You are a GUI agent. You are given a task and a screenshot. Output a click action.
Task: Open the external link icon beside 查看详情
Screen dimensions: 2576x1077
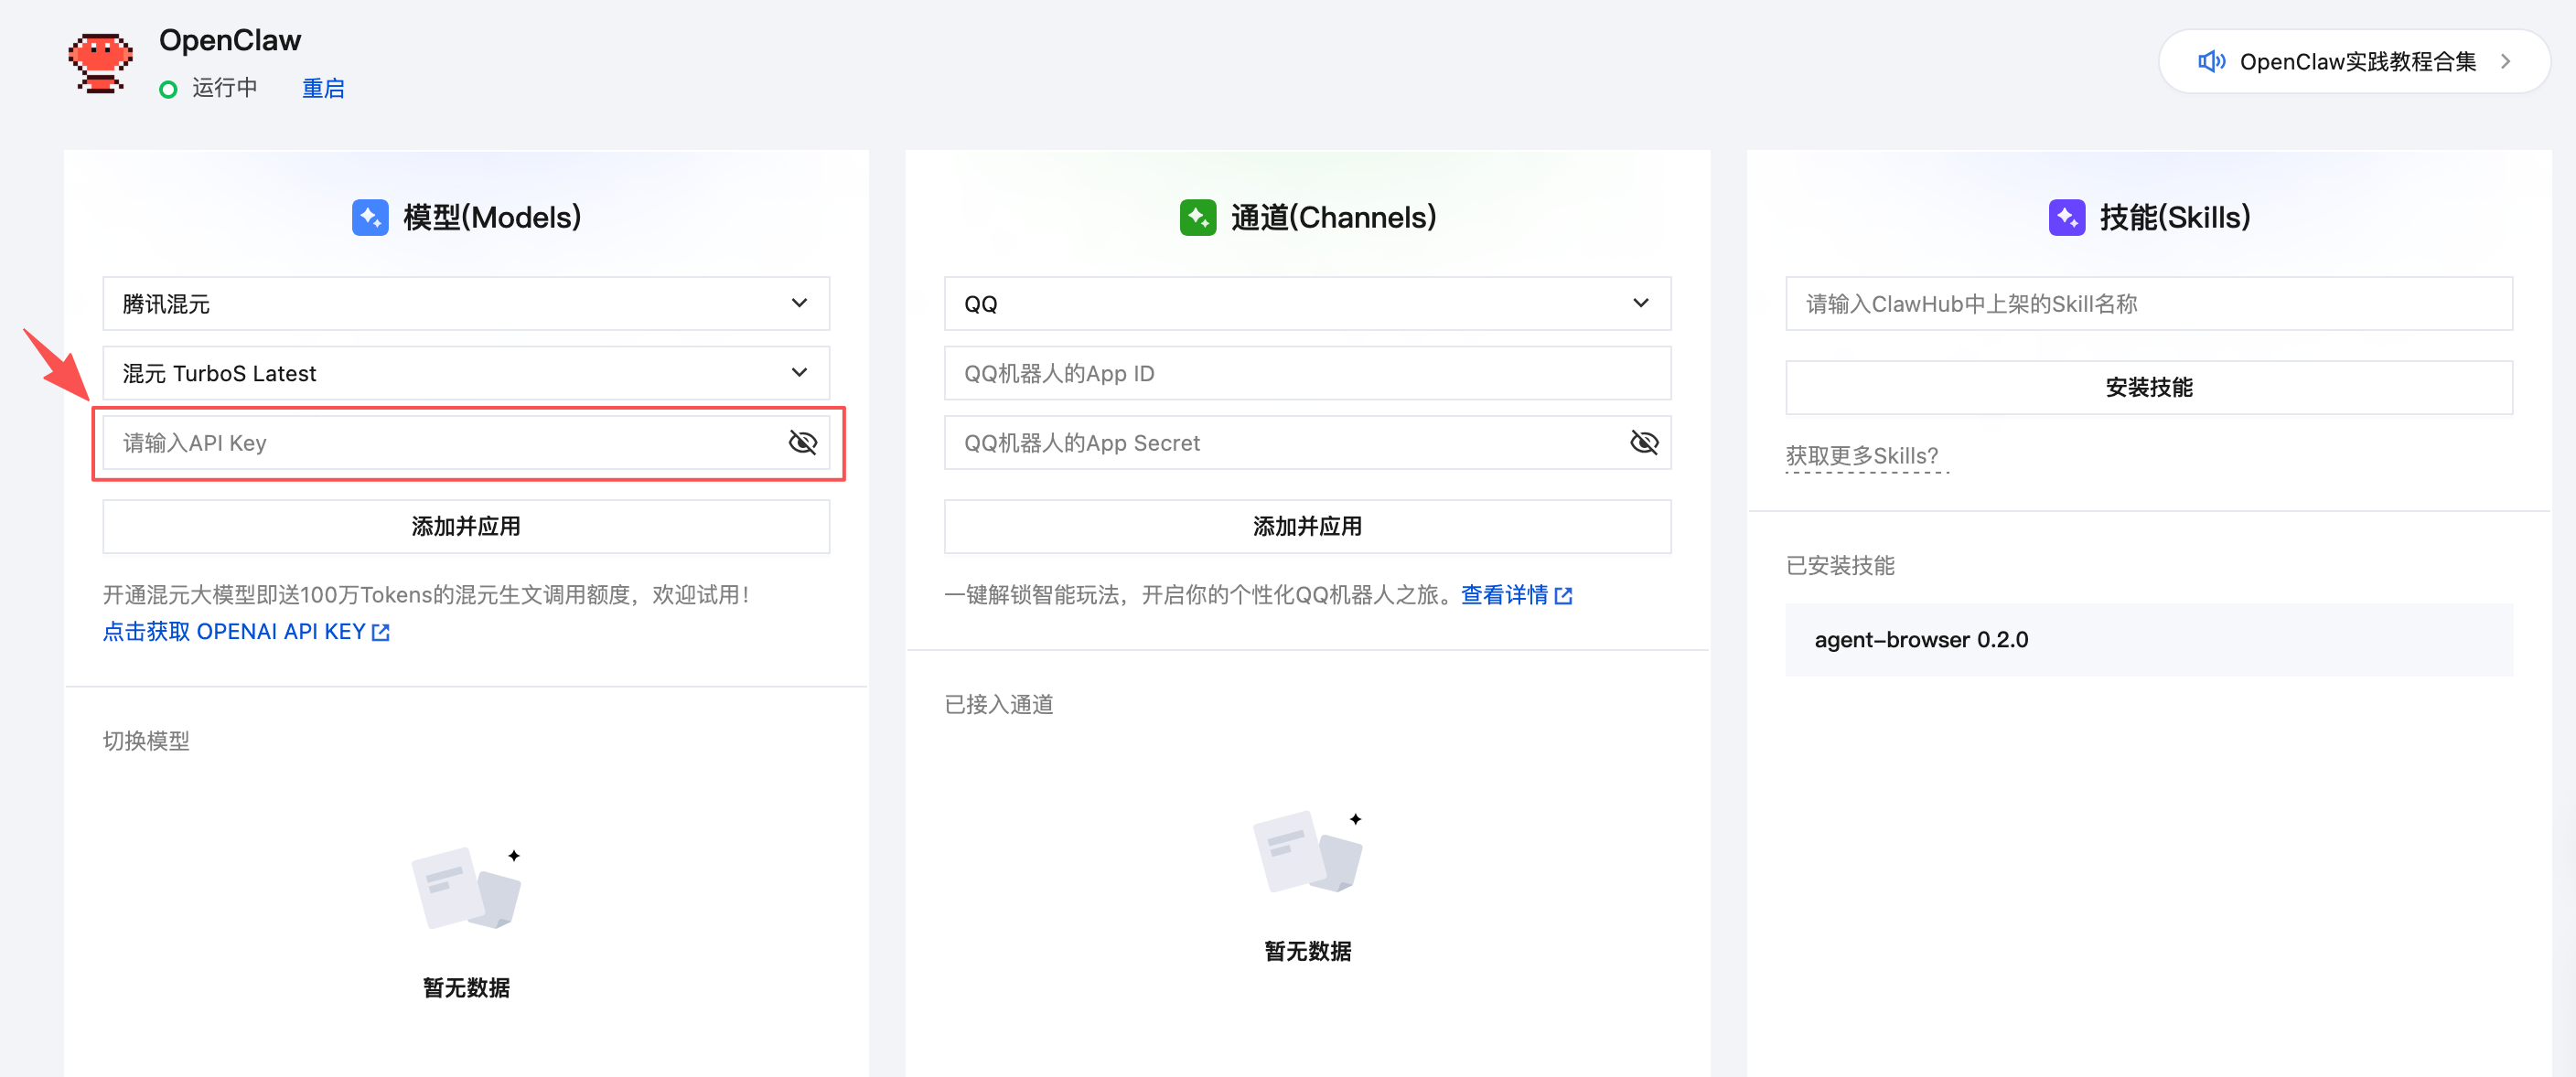[x=1564, y=594]
